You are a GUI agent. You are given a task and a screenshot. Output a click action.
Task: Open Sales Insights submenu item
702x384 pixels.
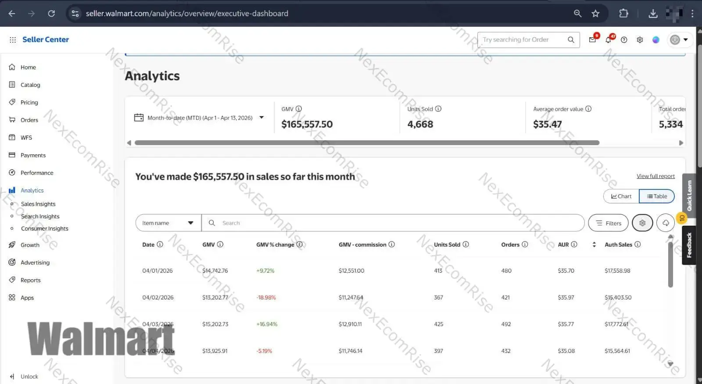[38, 204]
